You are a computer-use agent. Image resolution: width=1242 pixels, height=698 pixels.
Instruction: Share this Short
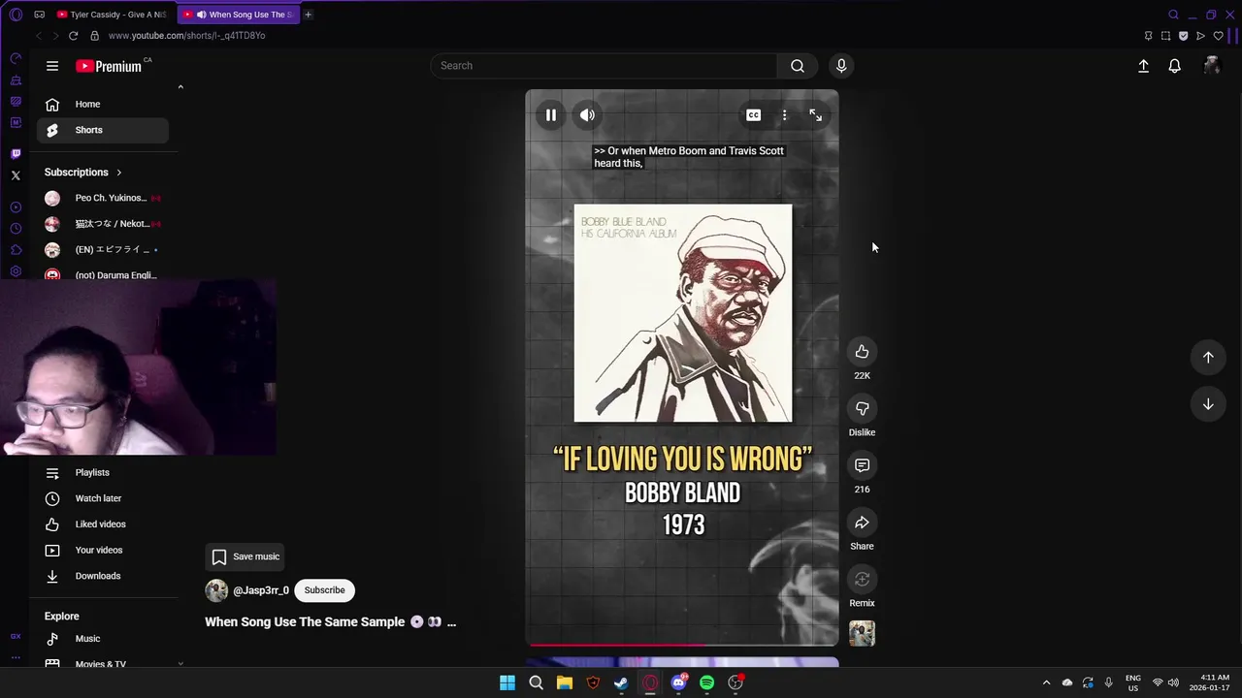[x=862, y=523]
